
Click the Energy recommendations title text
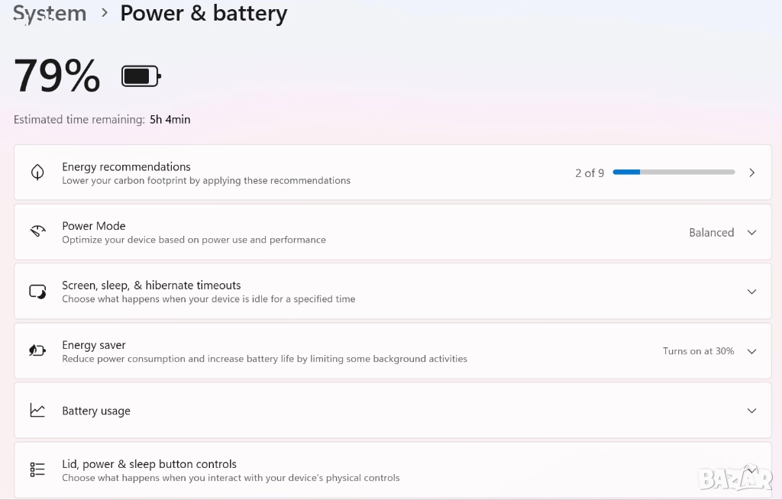(126, 166)
